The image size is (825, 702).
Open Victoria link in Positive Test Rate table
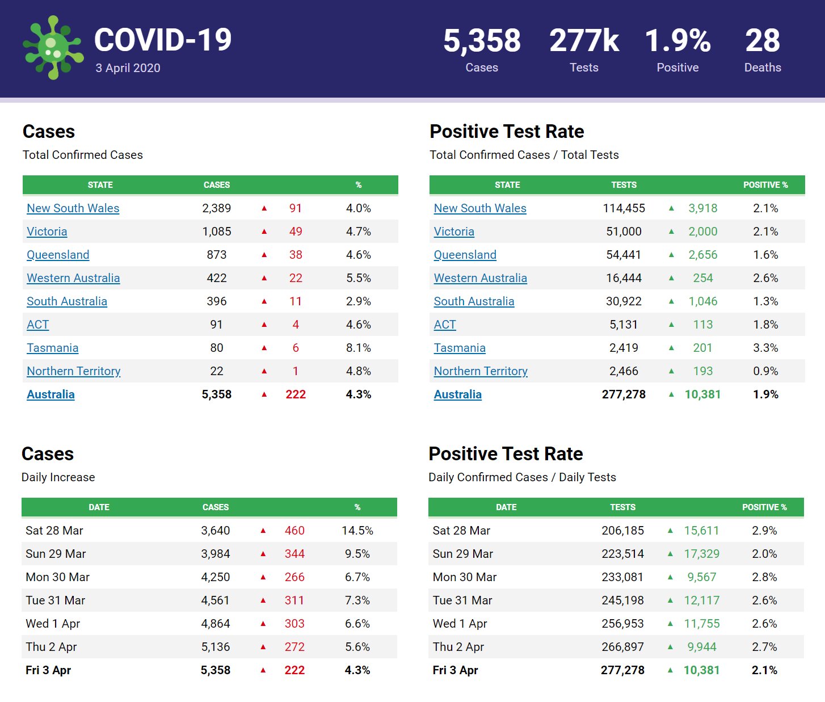pos(454,232)
